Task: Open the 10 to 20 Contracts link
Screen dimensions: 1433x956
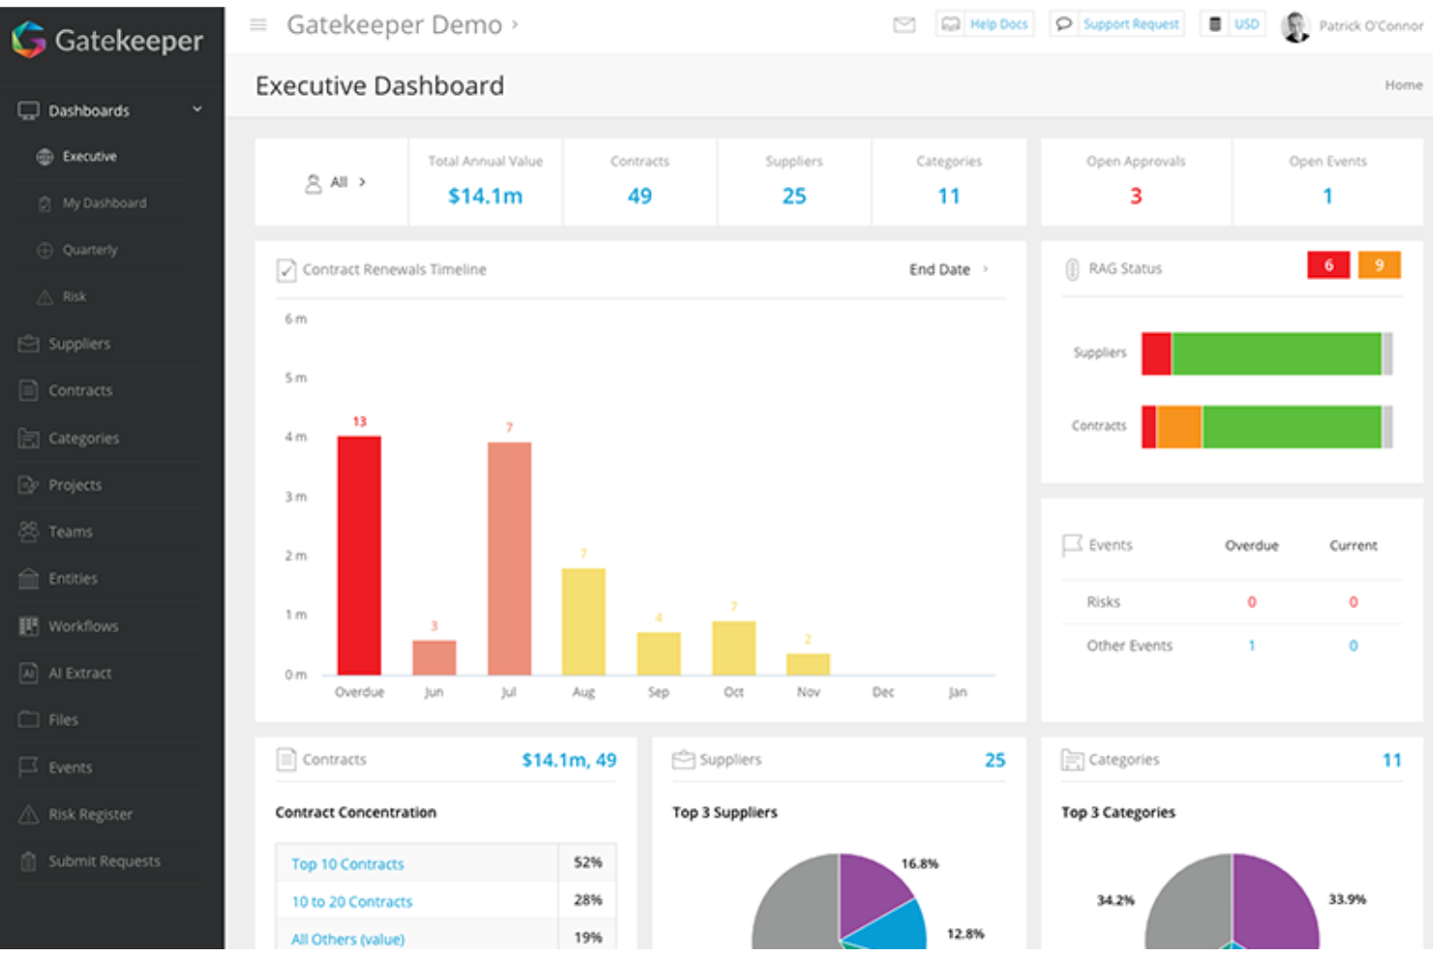Action: [351, 902]
